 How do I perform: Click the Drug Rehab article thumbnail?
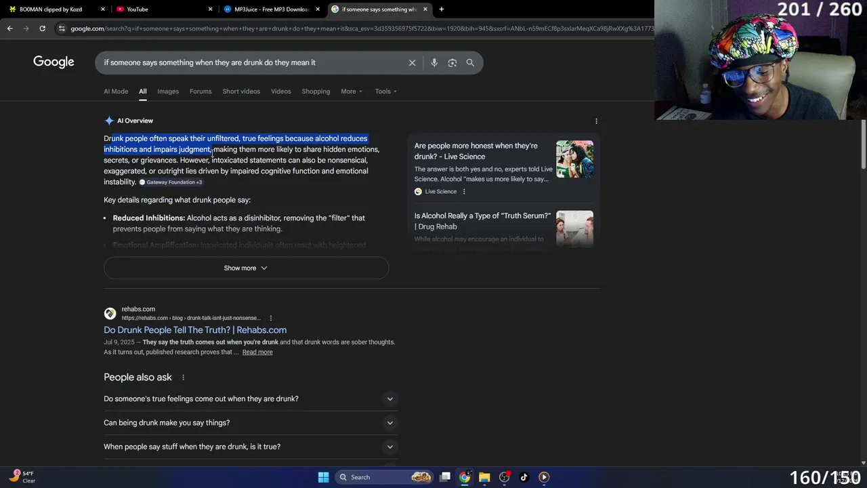(x=574, y=229)
